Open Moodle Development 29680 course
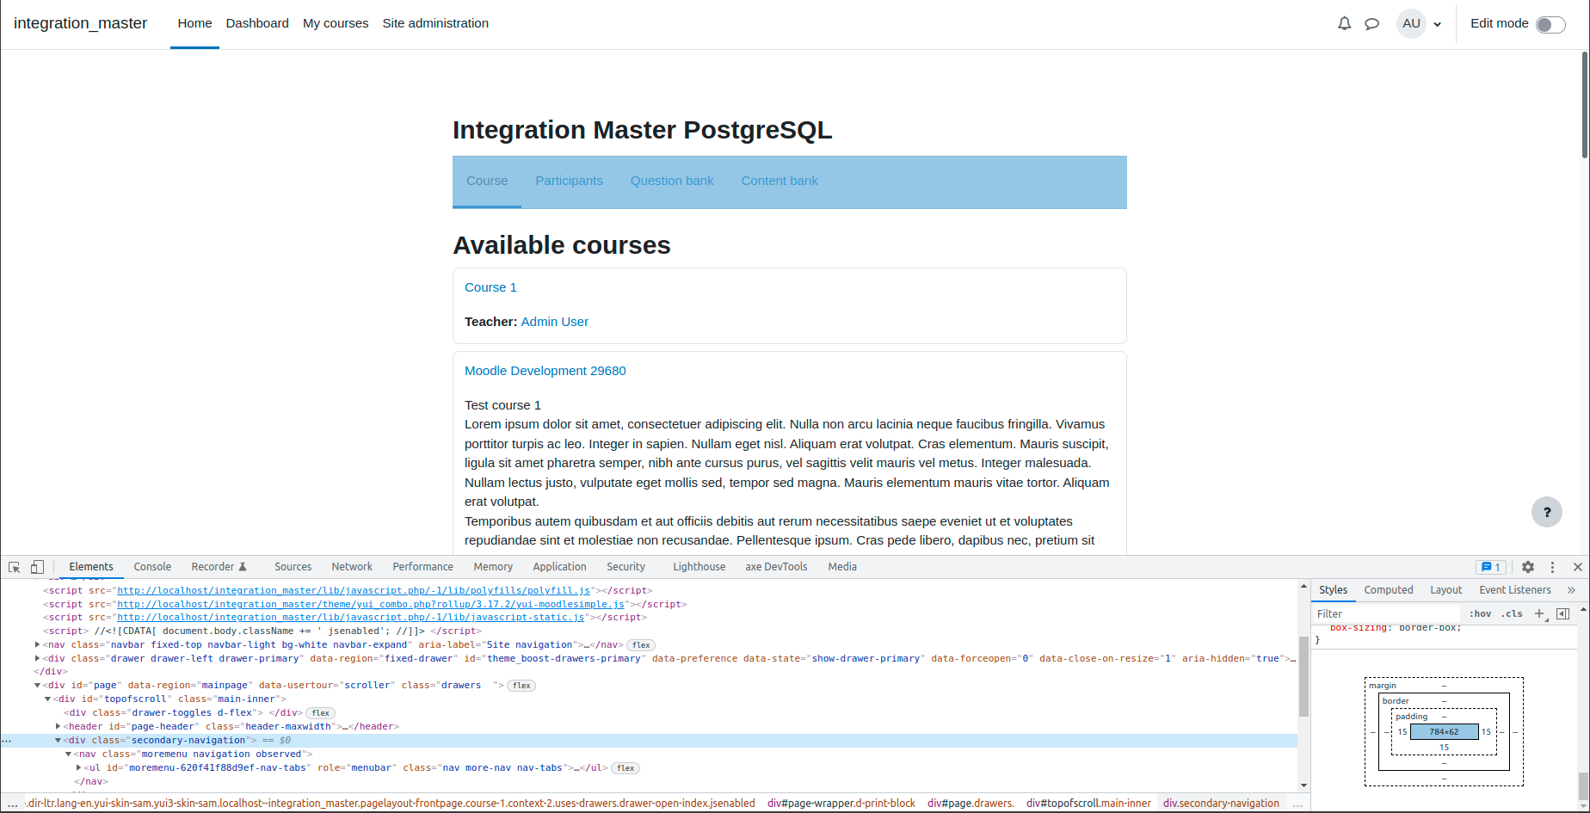The image size is (1590, 813). pyautogui.click(x=545, y=371)
